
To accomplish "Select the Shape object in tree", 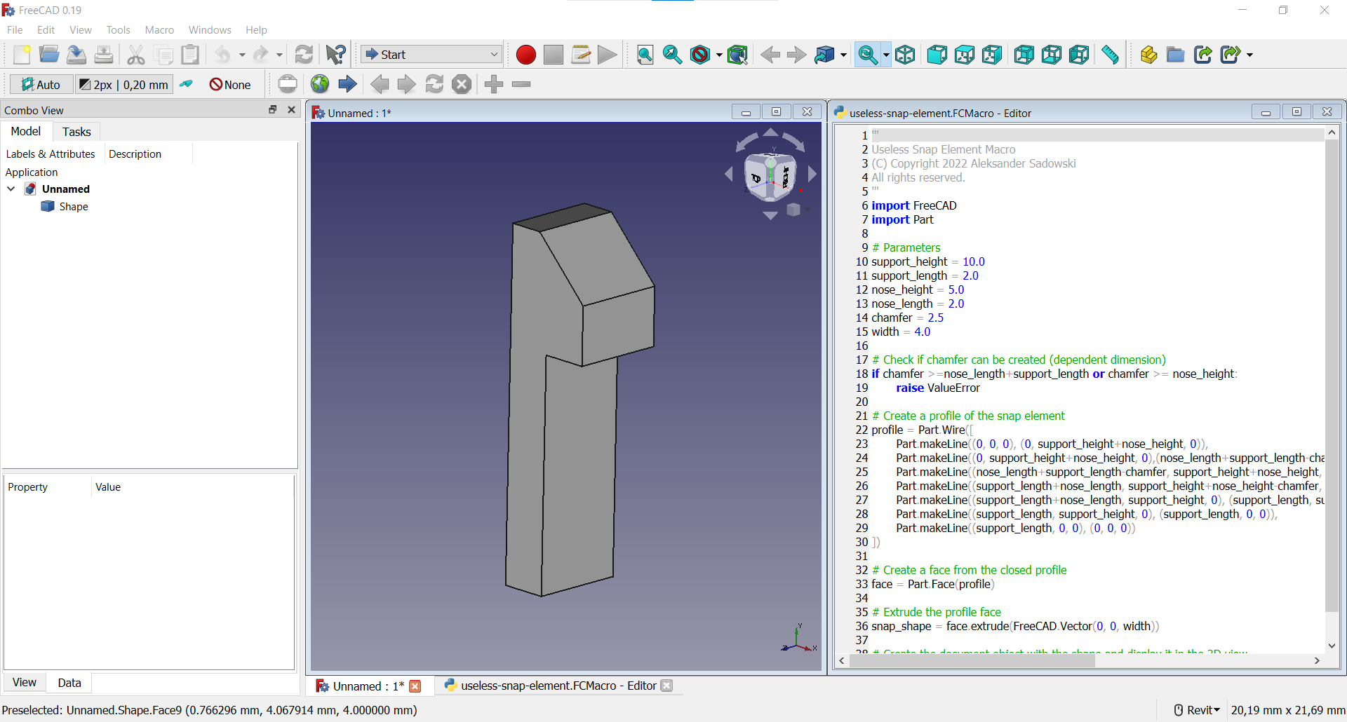I will 73,207.
